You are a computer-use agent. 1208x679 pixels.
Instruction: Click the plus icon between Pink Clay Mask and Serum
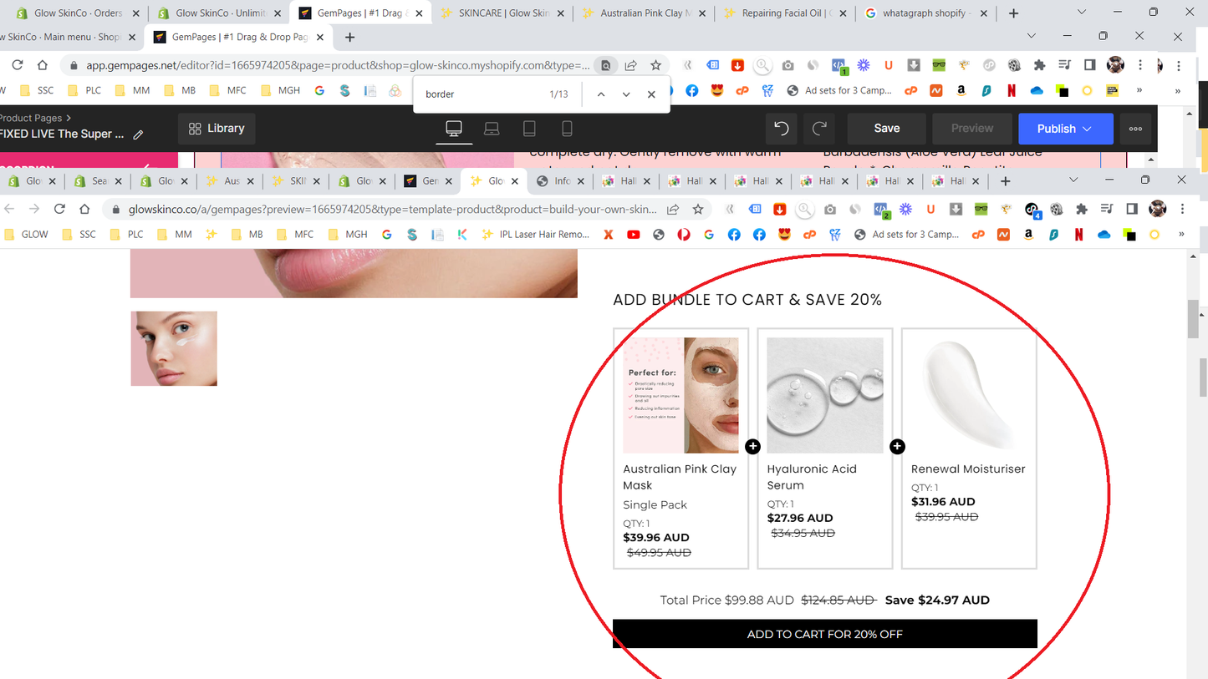coord(753,446)
